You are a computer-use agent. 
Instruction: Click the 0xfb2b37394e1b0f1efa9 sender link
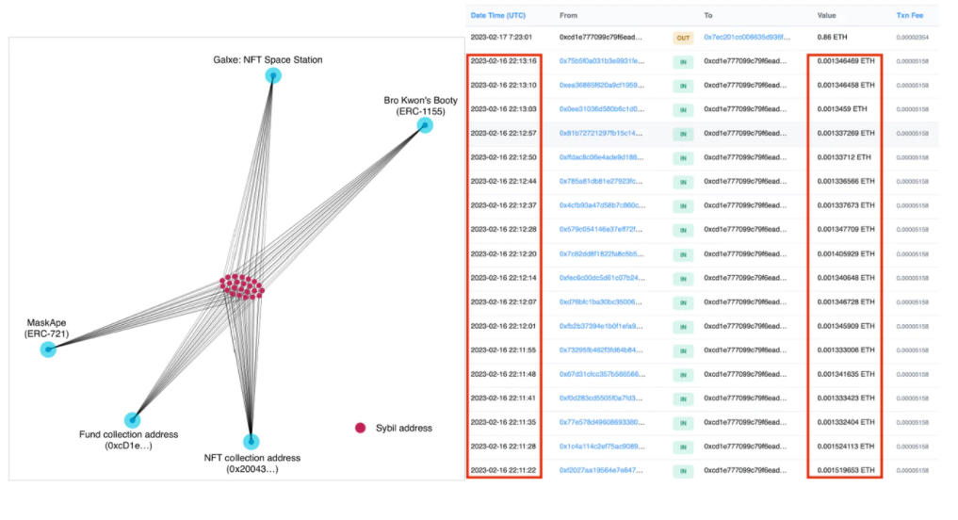pos(601,326)
